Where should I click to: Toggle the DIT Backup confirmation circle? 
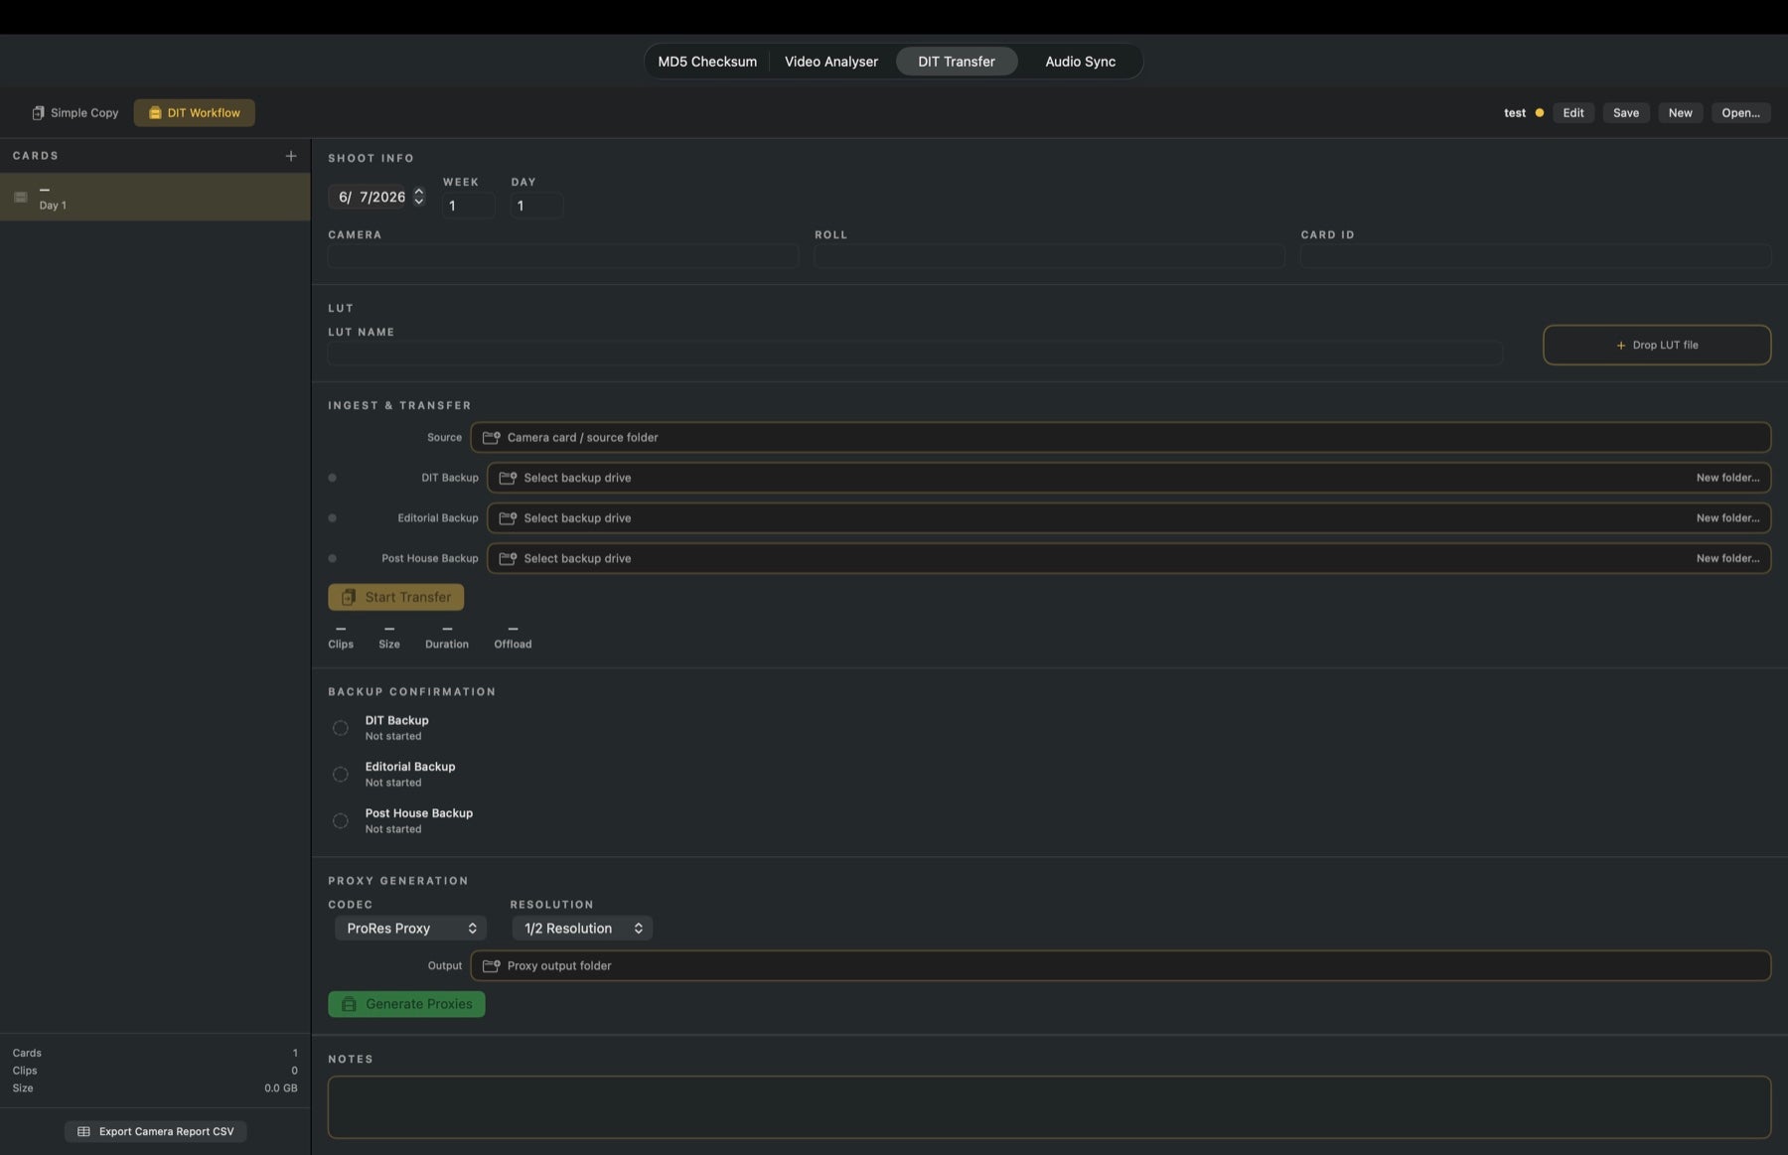[x=341, y=728]
